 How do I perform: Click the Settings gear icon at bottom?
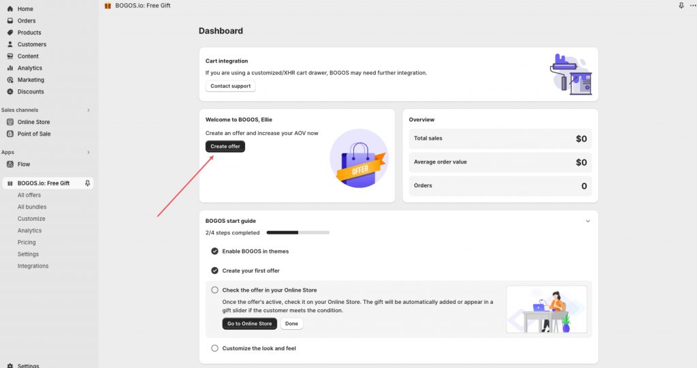(x=10, y=365)
